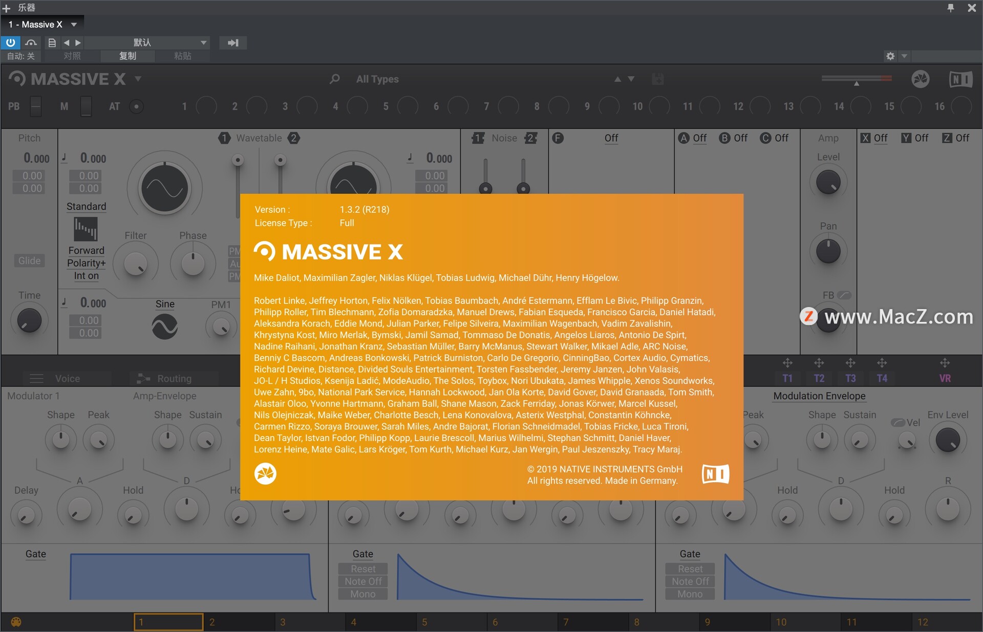Select previous preset with up triangle
This screenshot has height=632, width=983.
point(617,79)
